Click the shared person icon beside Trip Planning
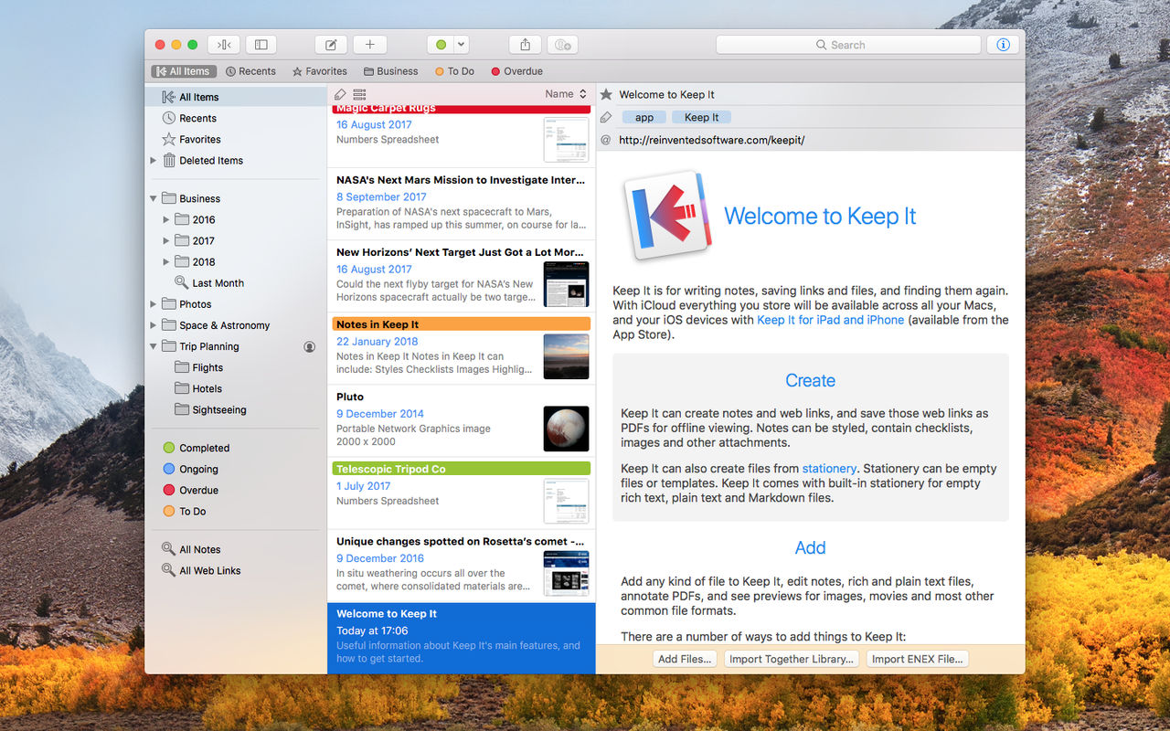Viewport: 1170px width, 731px height. [310, 347]
